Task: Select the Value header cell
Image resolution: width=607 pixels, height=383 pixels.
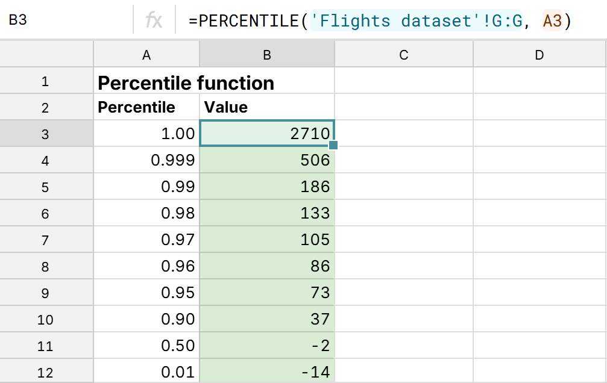Action: coord(268,107)
